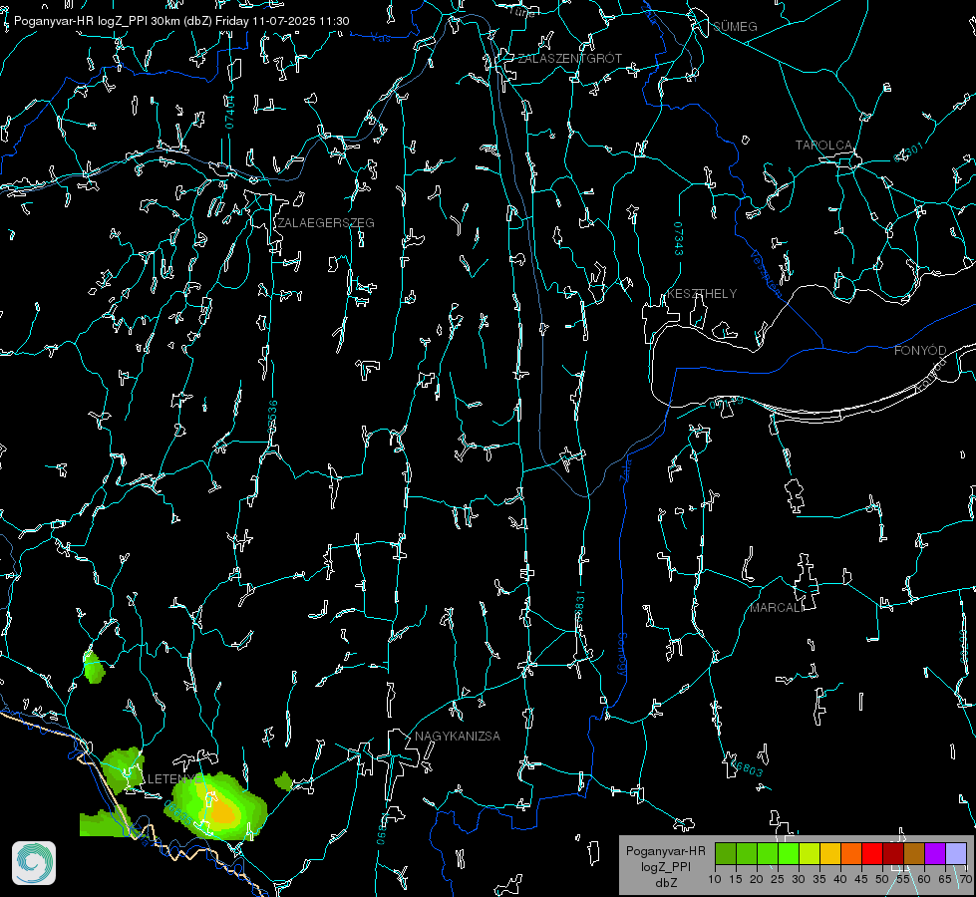Screen dimensions: 976x897
Task: Click the 07404 road number label
Action: click(230, 112)
